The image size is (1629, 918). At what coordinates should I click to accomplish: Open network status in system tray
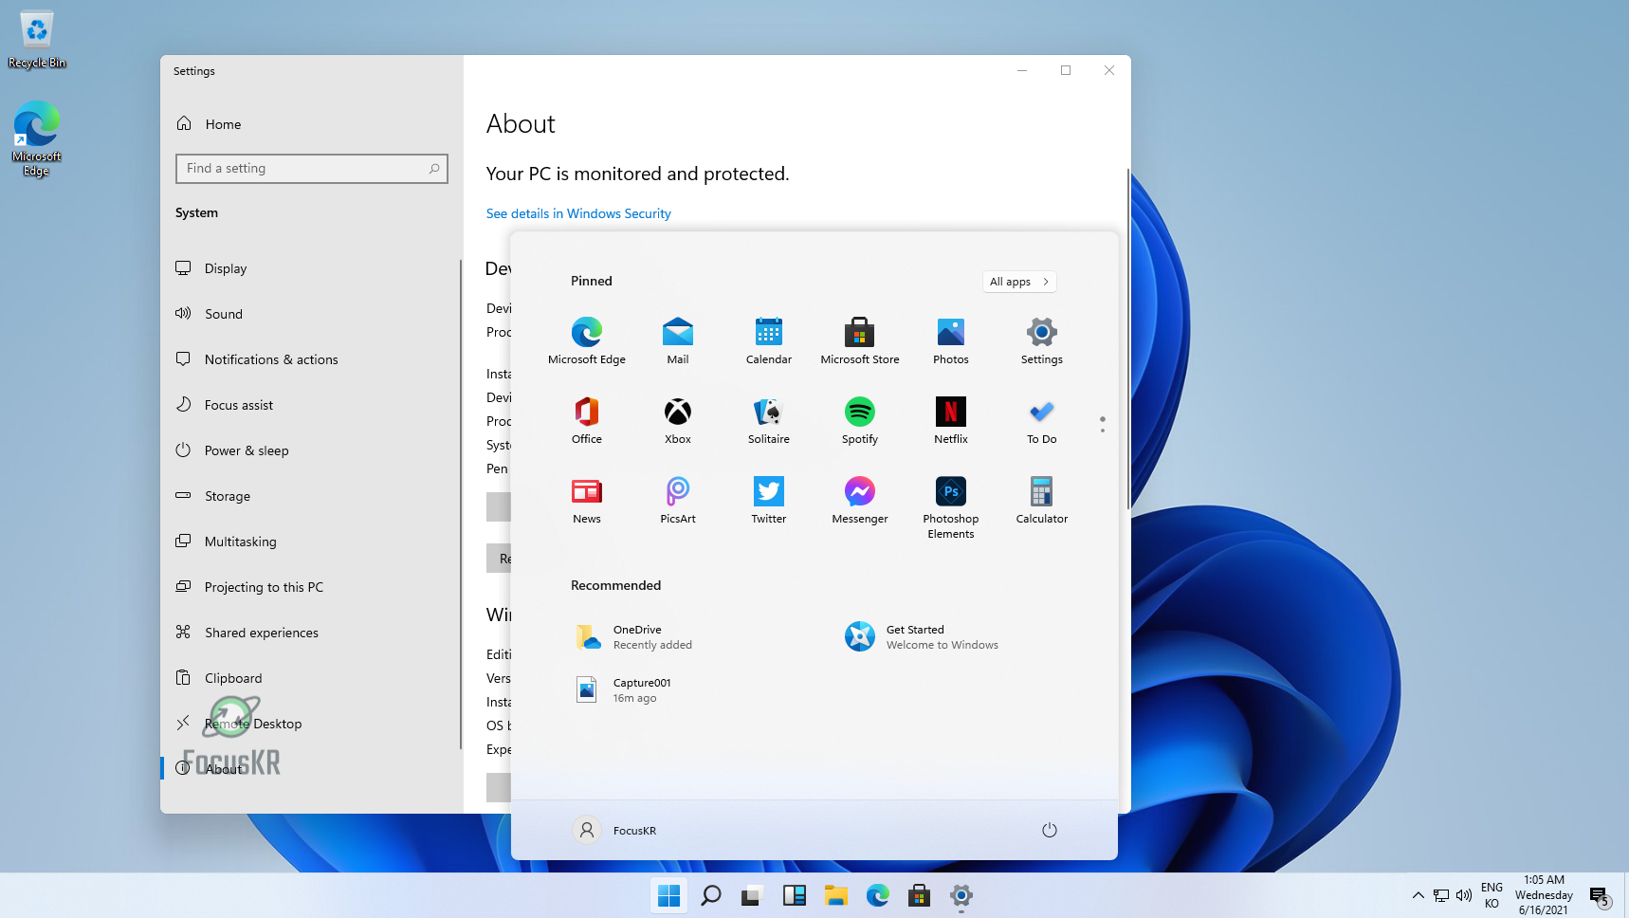(1441, 895)
